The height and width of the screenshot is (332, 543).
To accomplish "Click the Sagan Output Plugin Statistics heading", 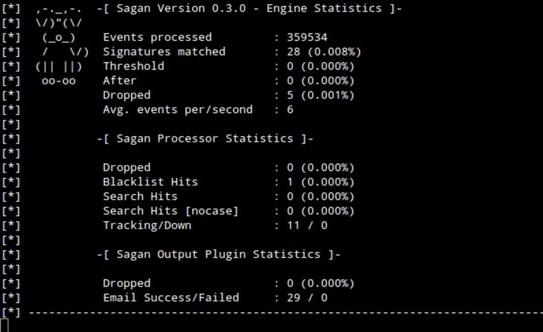I will [x=219, y=255].
